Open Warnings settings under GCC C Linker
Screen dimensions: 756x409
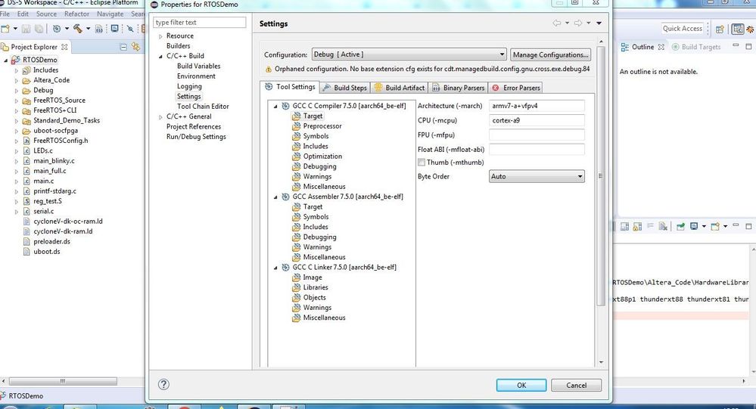[x=312, y=308]
